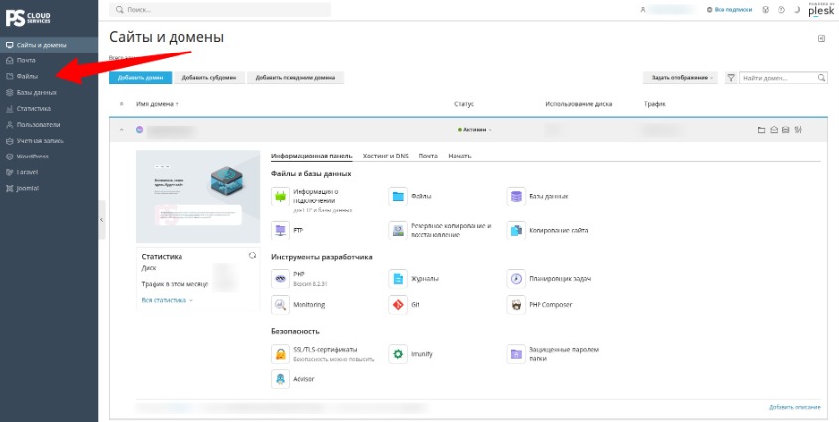Switch to dark mode with moon icon
This screenshot has height=422, width=839.
click(x=796, y=10)
